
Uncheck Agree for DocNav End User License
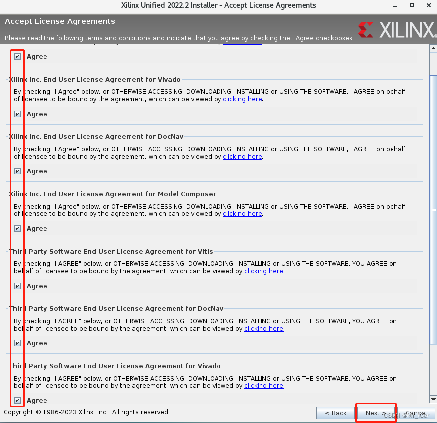(17, 171)
